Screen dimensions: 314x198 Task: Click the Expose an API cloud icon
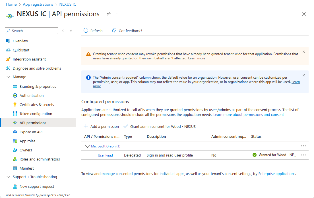tap(15, 132)
